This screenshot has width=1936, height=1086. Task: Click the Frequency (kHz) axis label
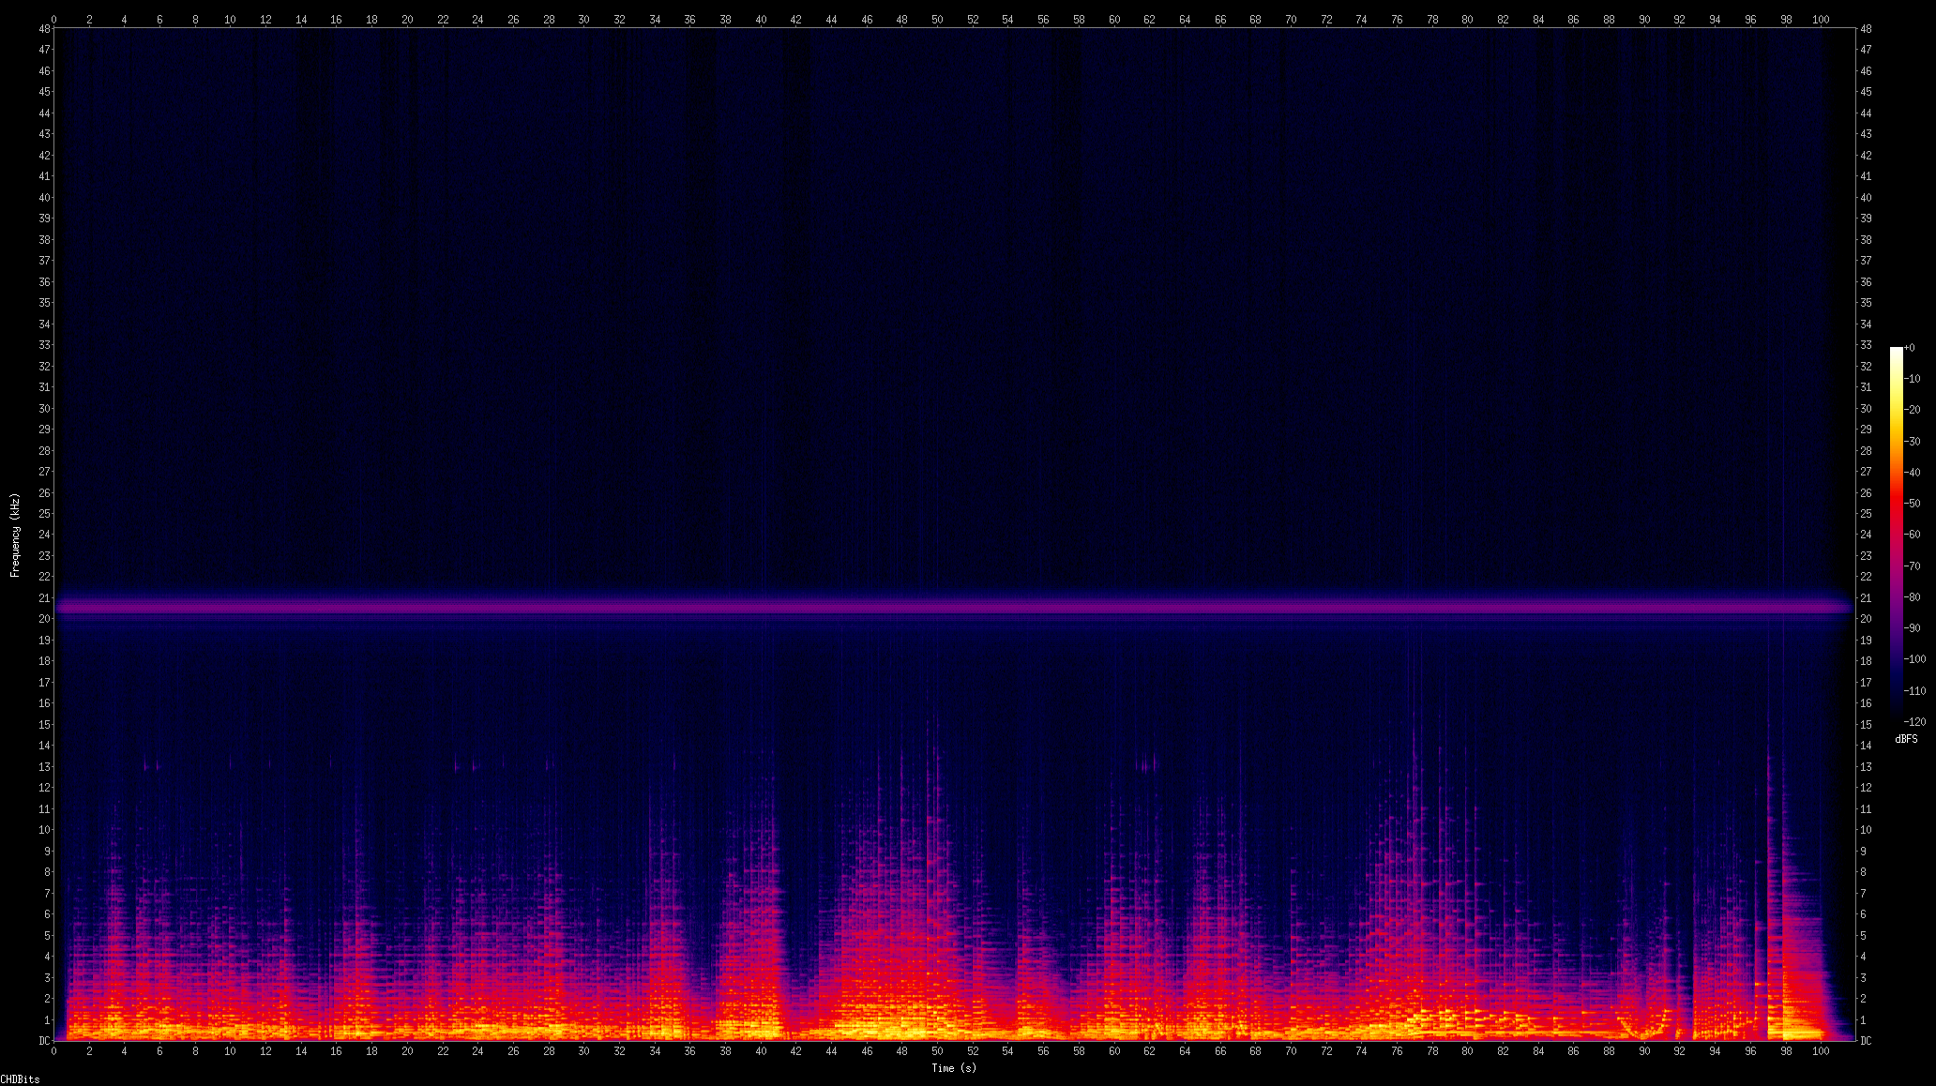coord(15,535)
